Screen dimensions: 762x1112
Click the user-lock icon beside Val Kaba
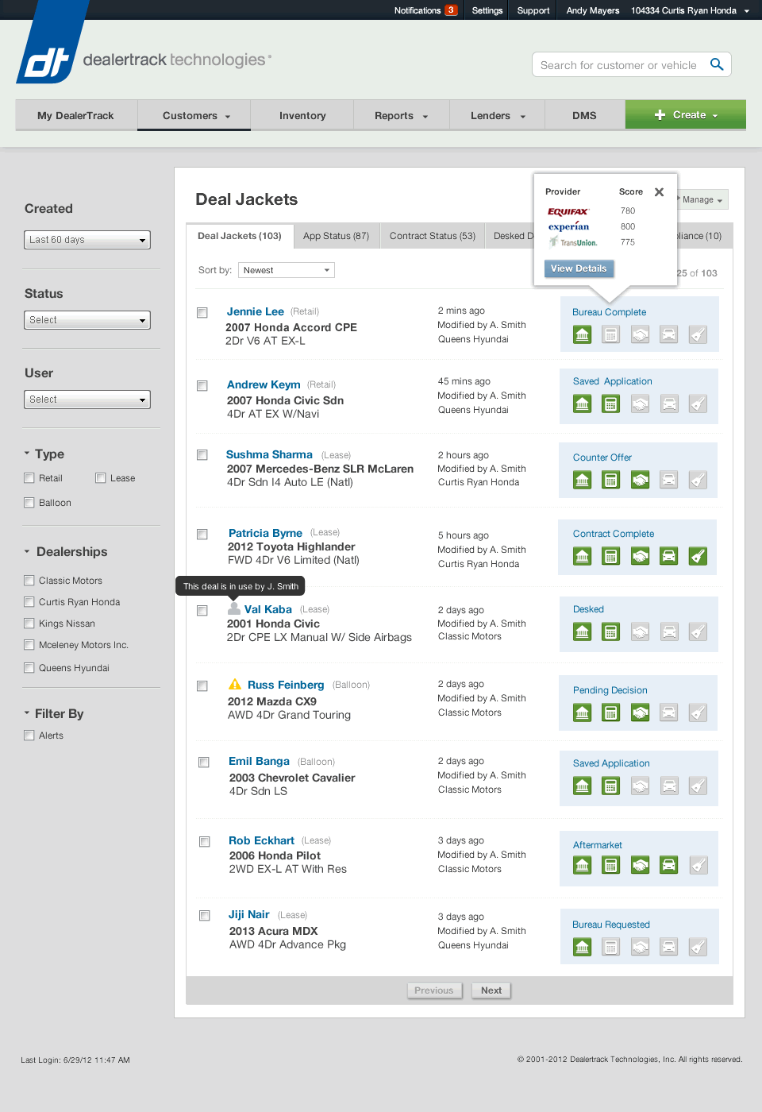(234, 608)
